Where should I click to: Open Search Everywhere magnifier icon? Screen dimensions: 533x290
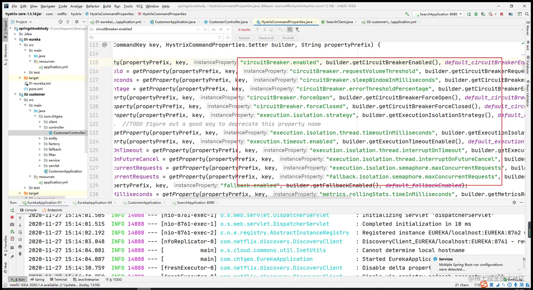pos(527,14)
